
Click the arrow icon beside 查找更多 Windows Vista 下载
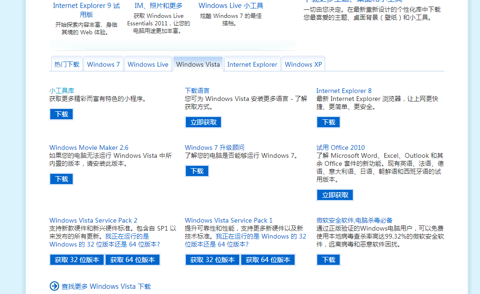[x=54, y=286]
